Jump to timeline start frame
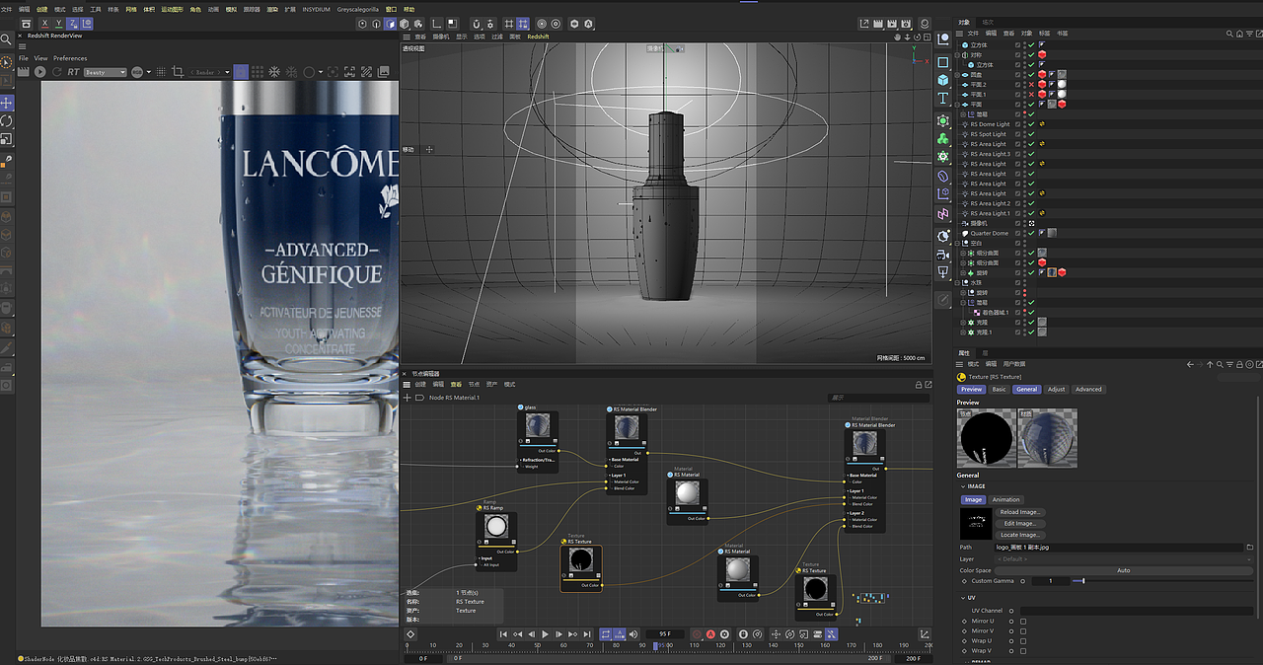 pos(503,633)
